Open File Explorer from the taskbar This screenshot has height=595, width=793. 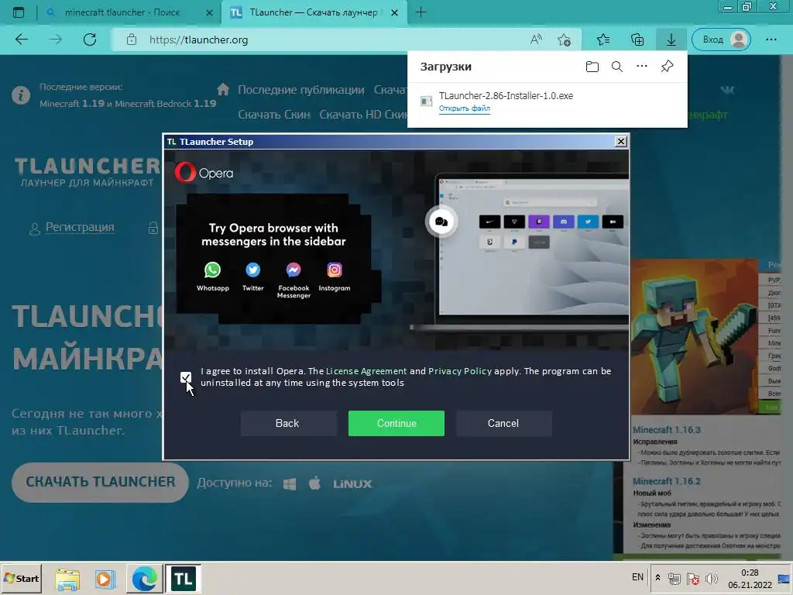point(67,579)
